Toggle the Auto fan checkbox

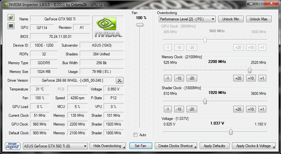[x=136, y=135]
